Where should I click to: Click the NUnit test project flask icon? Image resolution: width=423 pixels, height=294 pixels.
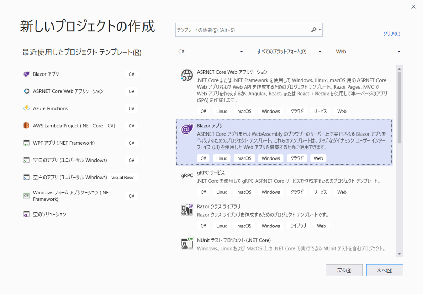tap(187, 243)
